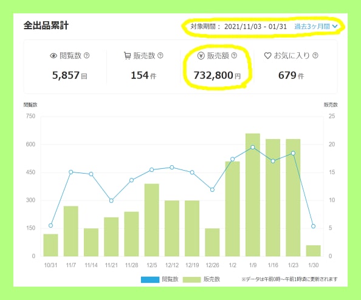Click the 732,800 sales amount value
The width and height of the screenshot is (361, 300).
coord(213,75)
